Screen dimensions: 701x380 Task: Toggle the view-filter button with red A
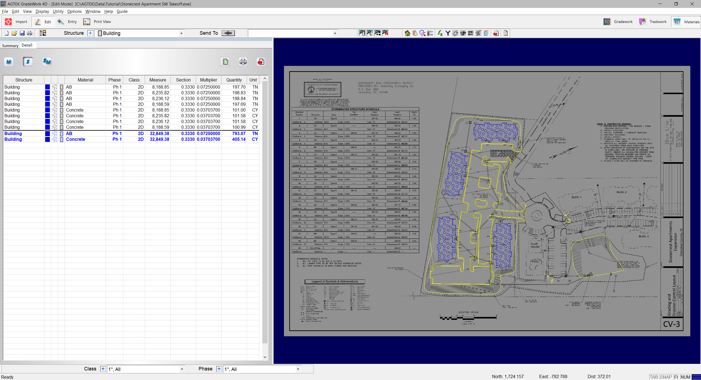385,33
